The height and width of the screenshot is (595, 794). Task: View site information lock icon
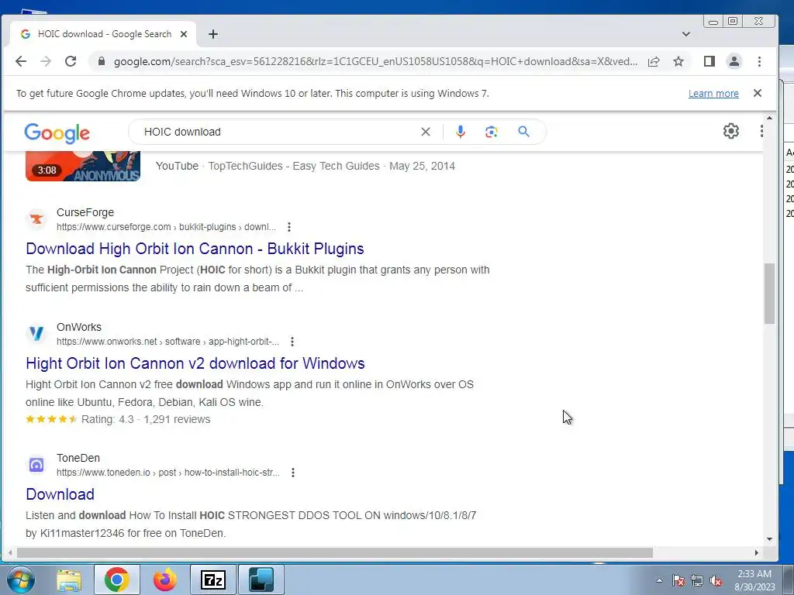point(102,61)
